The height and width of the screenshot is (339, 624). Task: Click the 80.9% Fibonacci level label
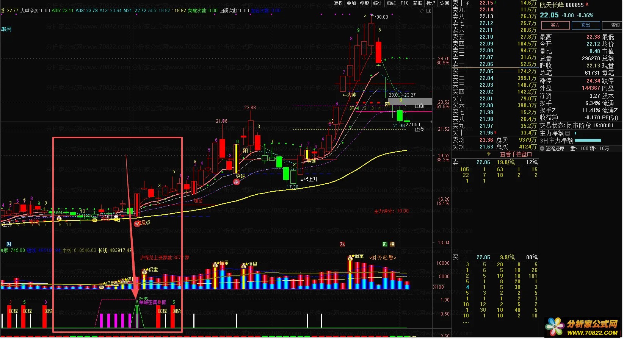coord(443,63)
